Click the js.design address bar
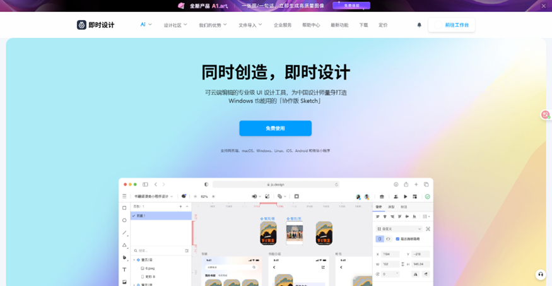 point(276,184)
